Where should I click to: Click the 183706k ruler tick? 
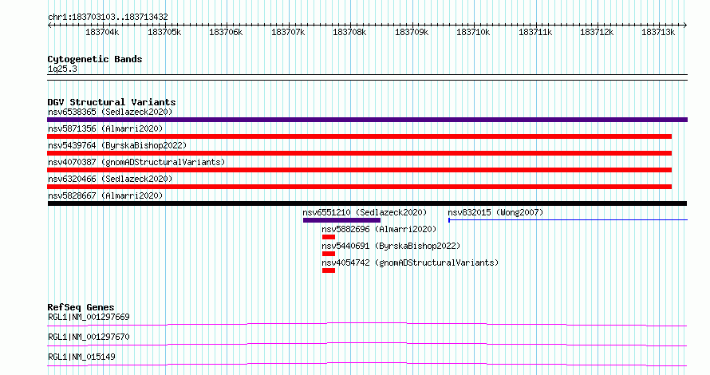(x=226, y=32)
